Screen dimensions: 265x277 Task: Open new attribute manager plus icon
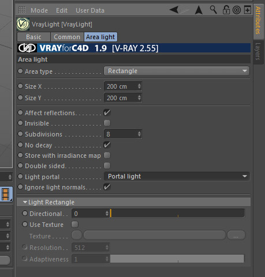pyautogui.click(x=248, y=10)
